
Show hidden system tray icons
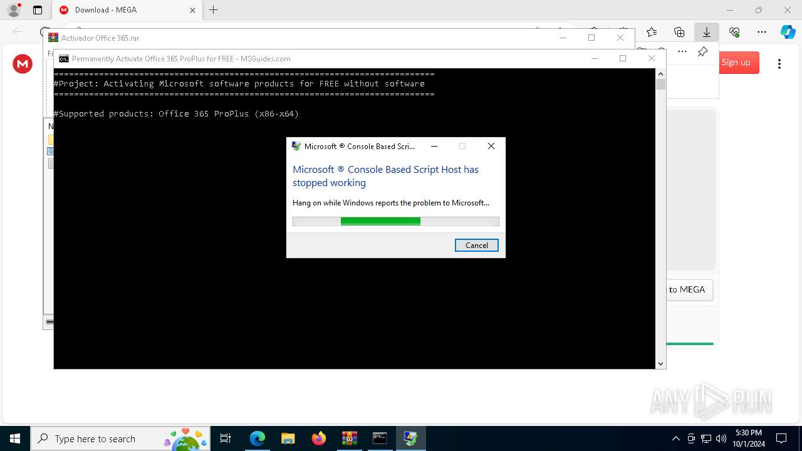click(x=675, y=438)
